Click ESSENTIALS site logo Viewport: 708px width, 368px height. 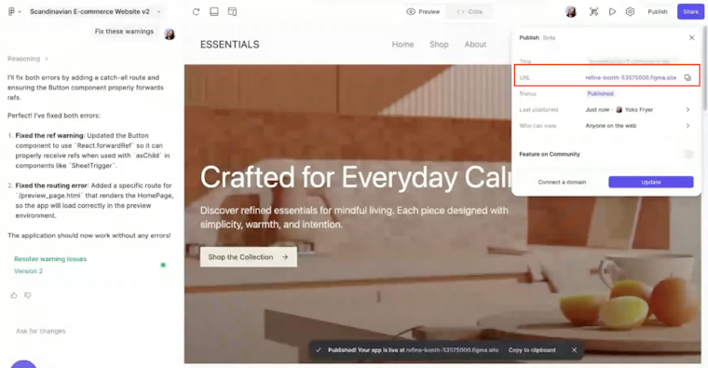230,44
